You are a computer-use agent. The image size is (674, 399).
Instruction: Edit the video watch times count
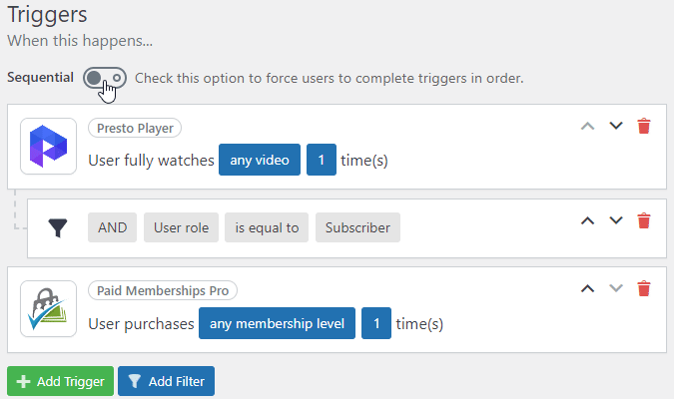322,160
